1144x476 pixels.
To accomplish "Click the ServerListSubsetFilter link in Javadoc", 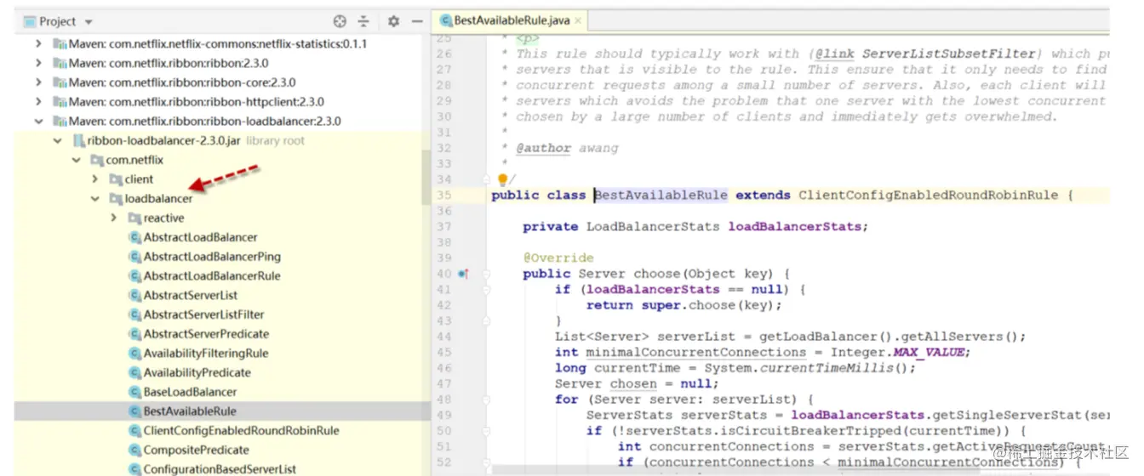I will (950, 54).
